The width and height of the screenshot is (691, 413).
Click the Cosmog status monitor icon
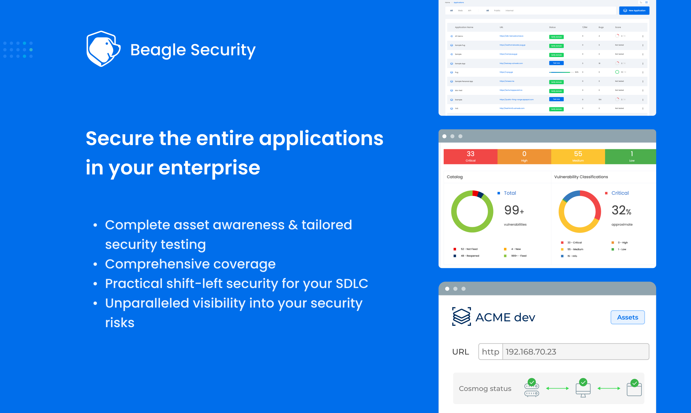[583, 389]
